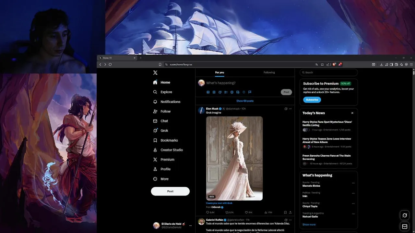Switch to the For you tab
Image resolution: width=415 pixels, height=233 pixels.
coord(219,72)
